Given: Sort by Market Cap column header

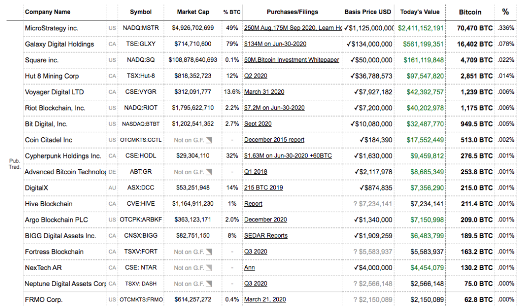Looking at the screenshot, I should click(x=194, y=12).
